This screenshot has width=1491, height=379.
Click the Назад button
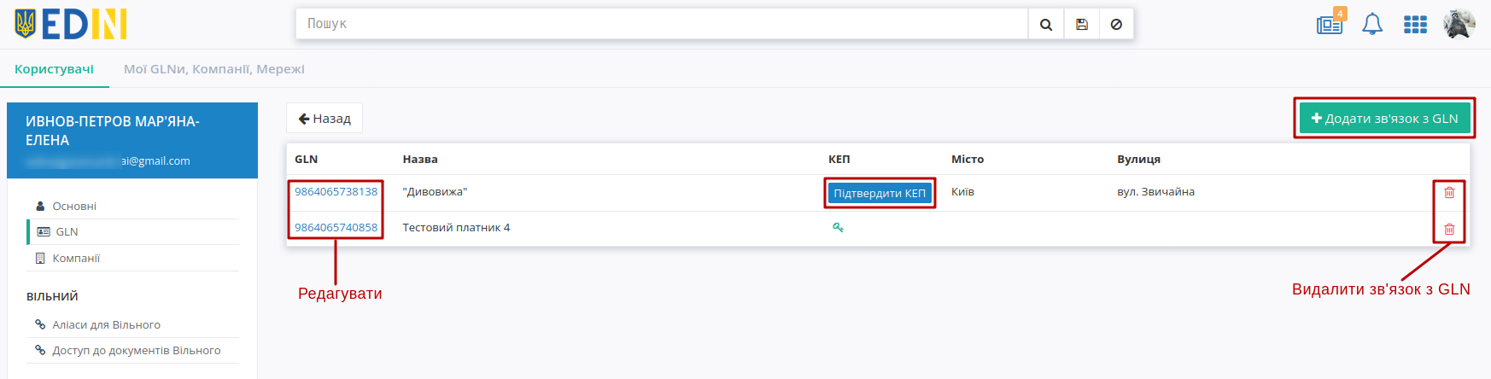pos(325,119)
